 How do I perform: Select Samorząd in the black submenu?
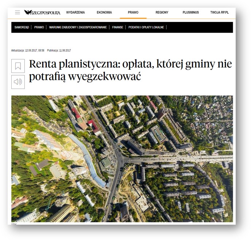(x=22, y=27)
